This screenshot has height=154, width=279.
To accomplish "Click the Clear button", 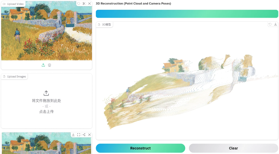I will [x=233, y=148].
